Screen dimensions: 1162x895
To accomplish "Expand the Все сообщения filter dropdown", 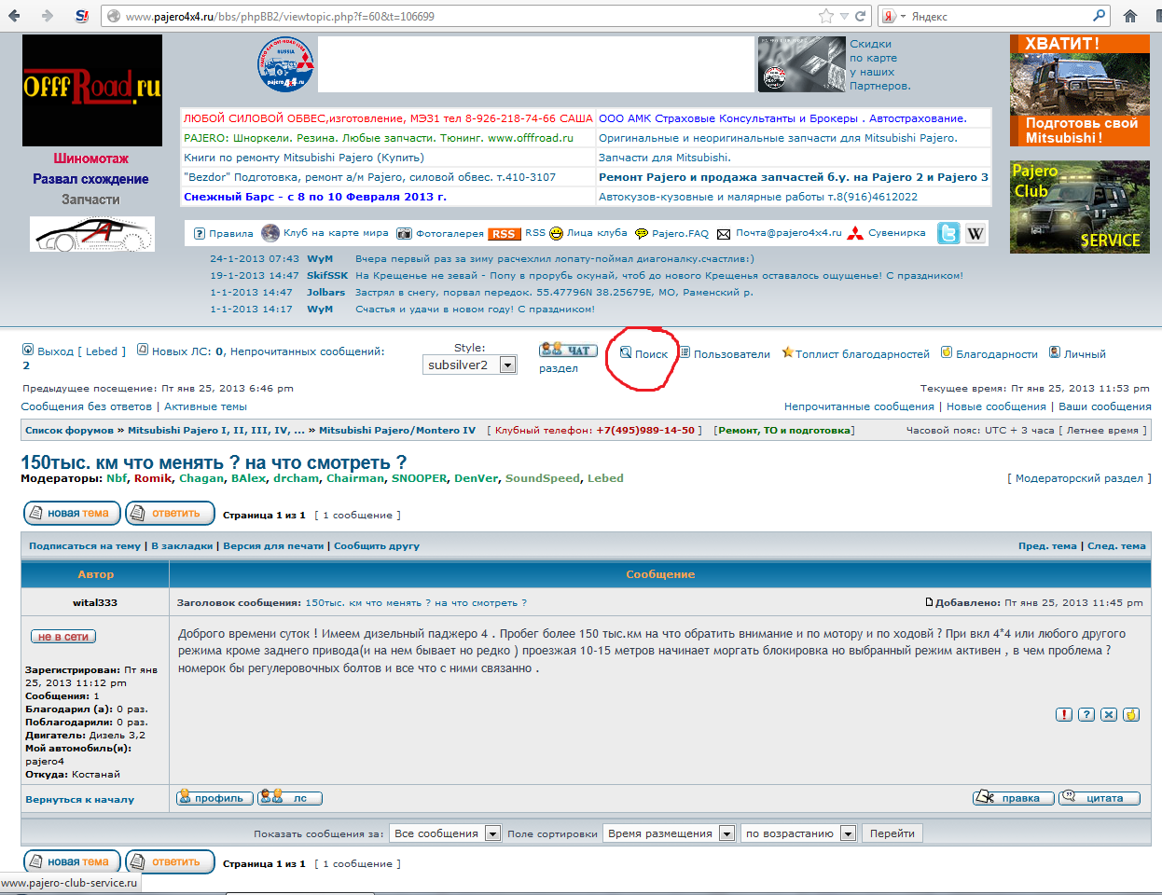I will click(x=445, y=833).
